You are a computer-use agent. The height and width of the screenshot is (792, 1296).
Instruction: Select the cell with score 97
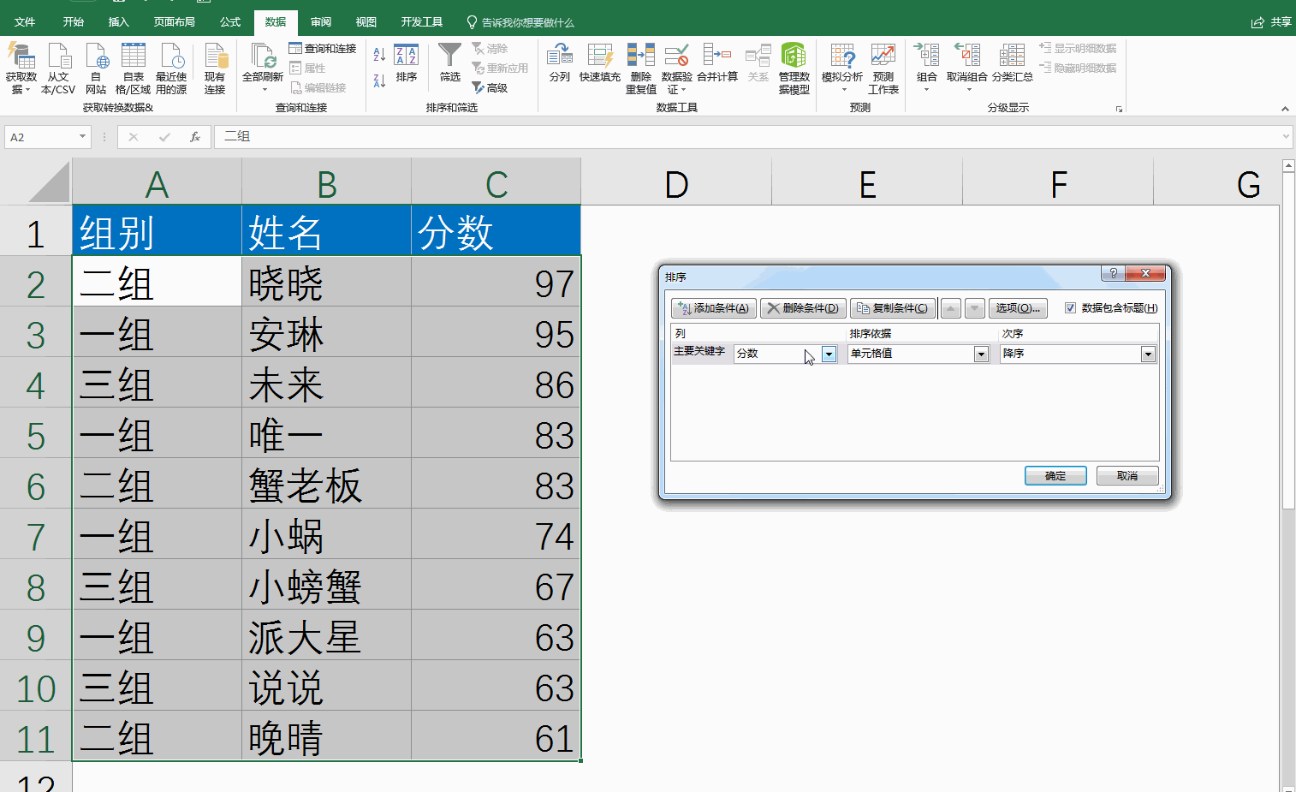pos(496,283)
